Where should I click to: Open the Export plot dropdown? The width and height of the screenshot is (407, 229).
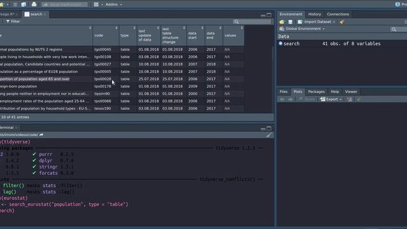click(331, 99)
